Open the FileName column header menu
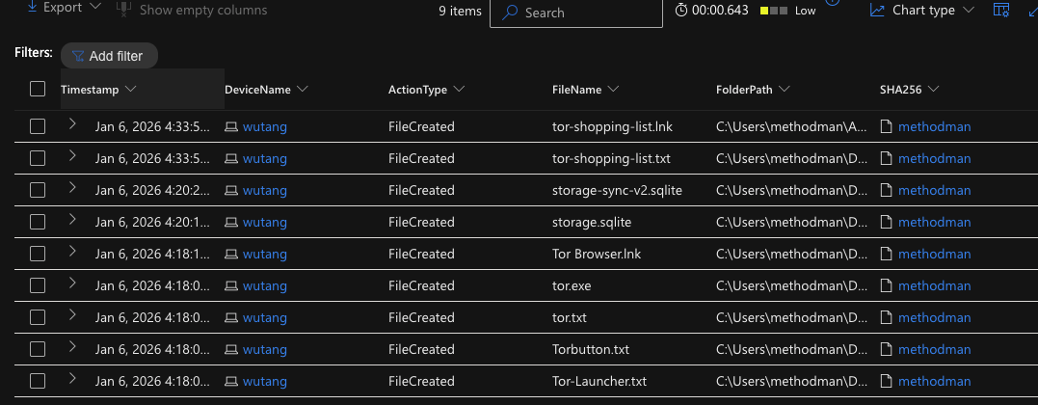 coord(612,89)
